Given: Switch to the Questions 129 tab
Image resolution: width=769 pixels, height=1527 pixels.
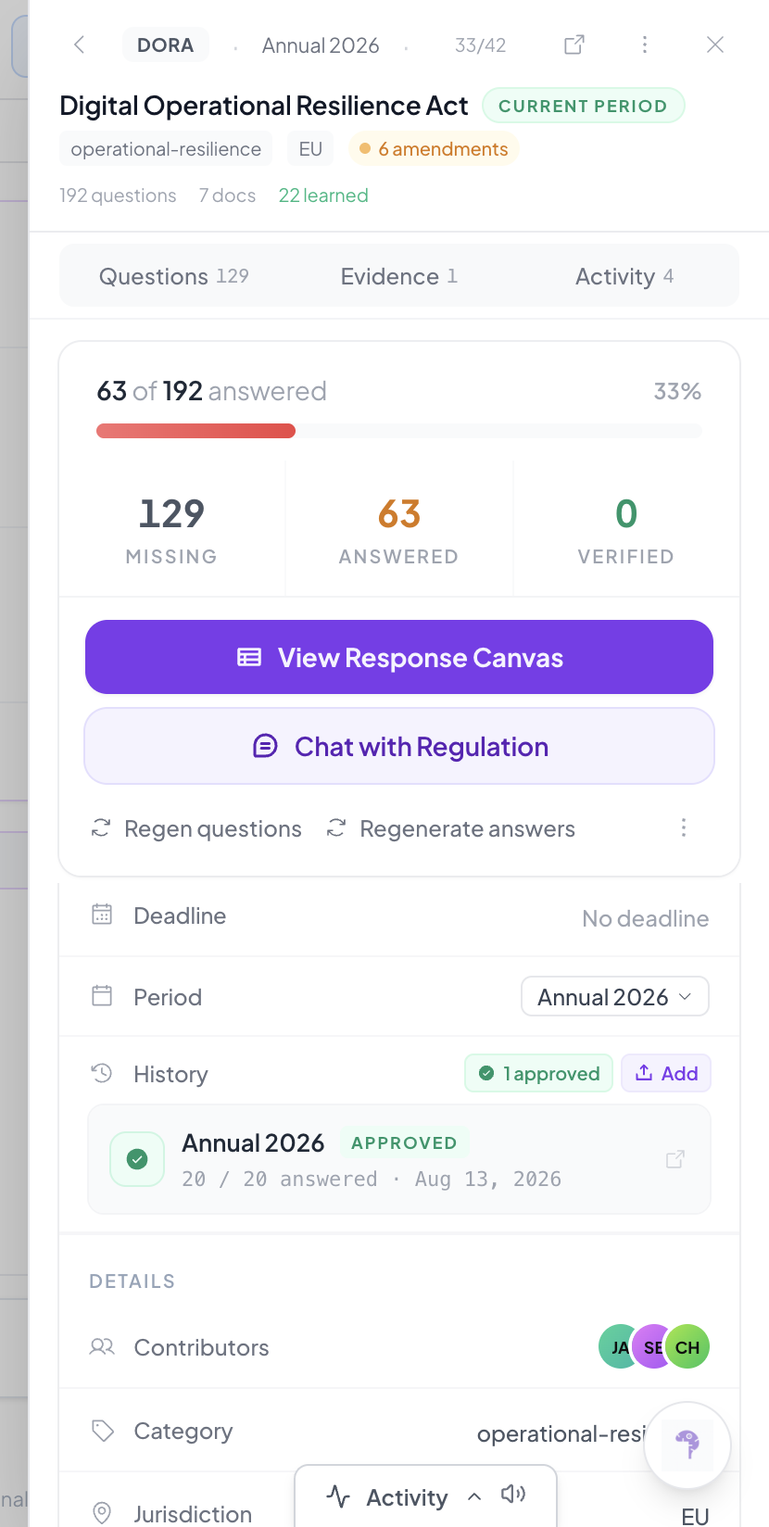Looking at the screenshot, I should [x=174, y=276].
